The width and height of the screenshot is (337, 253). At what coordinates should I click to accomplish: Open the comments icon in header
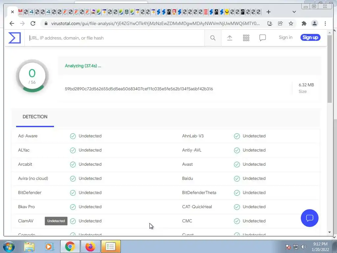point(262,38)
